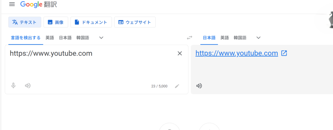Switch to the ドキュメント translation mode
The height and width of the screenshot is (130, 333).
point(91,22)
